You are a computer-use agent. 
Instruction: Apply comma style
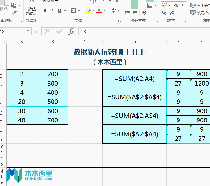point(182,5)
